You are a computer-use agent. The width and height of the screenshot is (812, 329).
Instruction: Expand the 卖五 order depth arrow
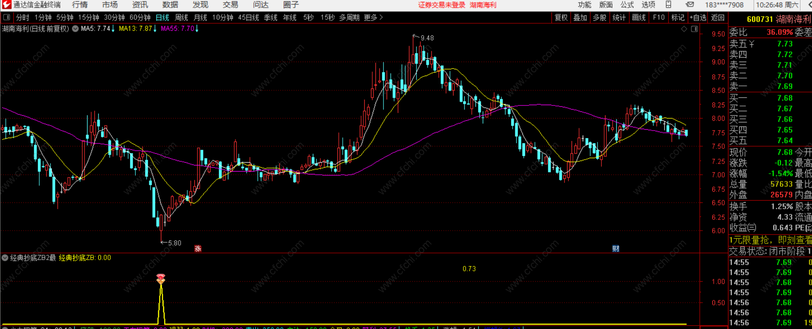tap(752, 44)
